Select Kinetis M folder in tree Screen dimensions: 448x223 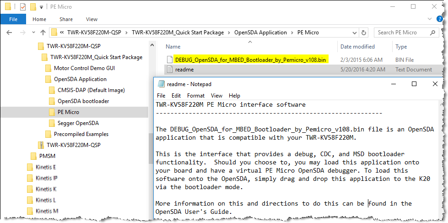[47, 211]
